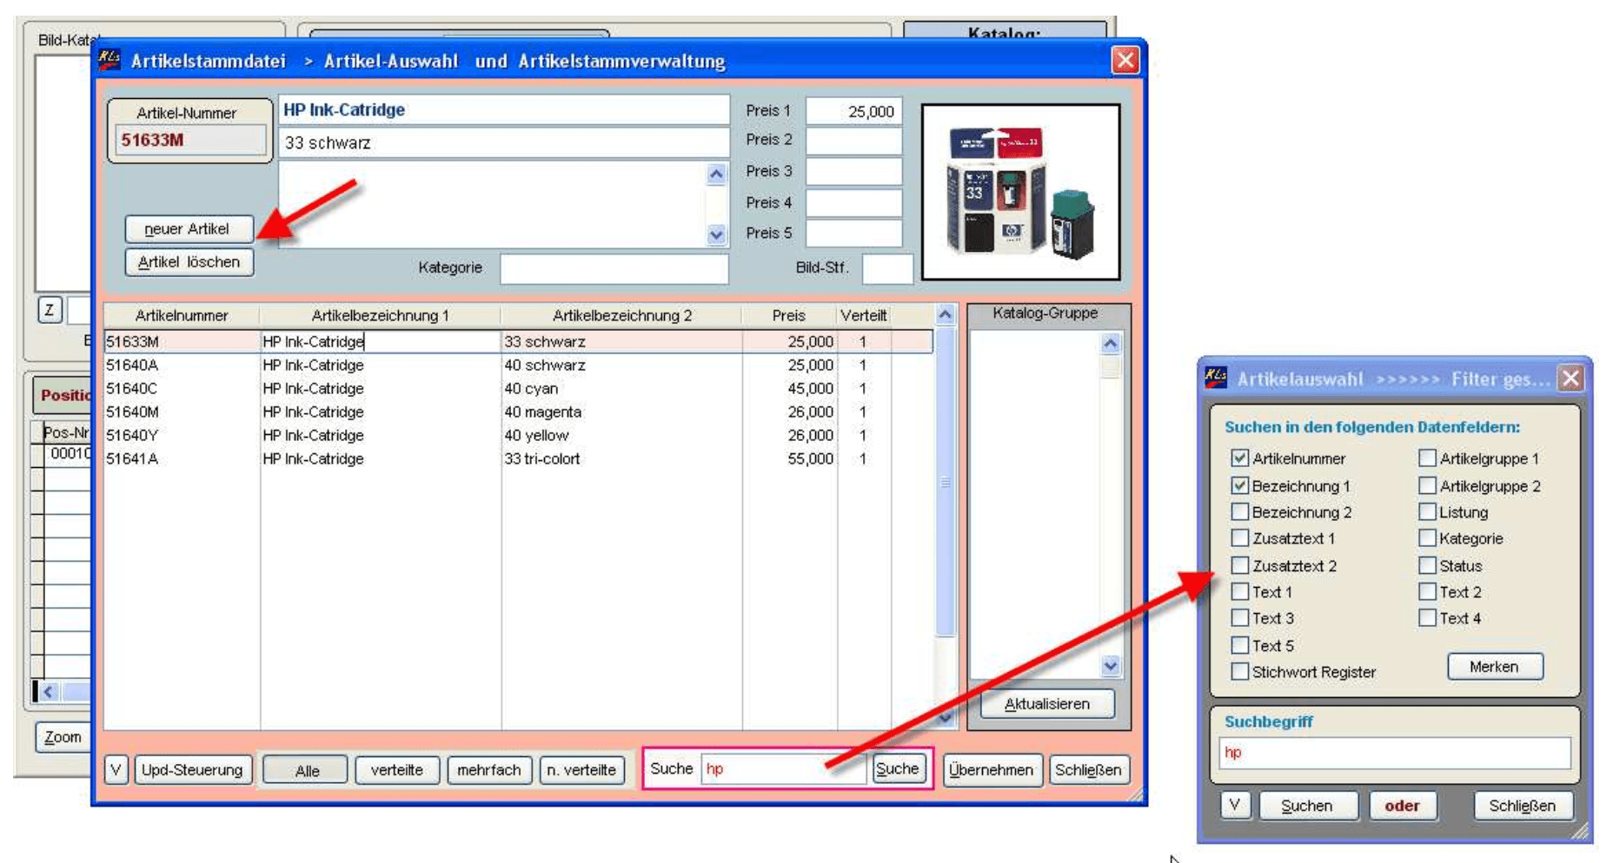Click the Upd-Steuerung button

click(193, 770)
